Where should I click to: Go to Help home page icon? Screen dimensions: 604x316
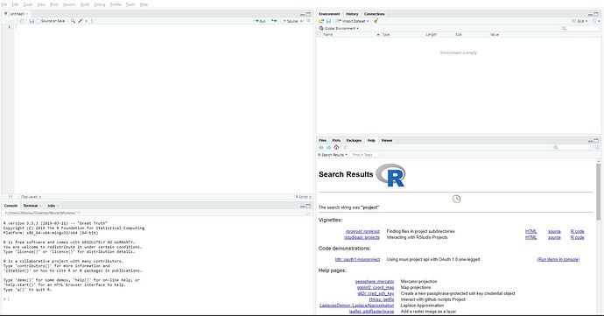(336, 147)
